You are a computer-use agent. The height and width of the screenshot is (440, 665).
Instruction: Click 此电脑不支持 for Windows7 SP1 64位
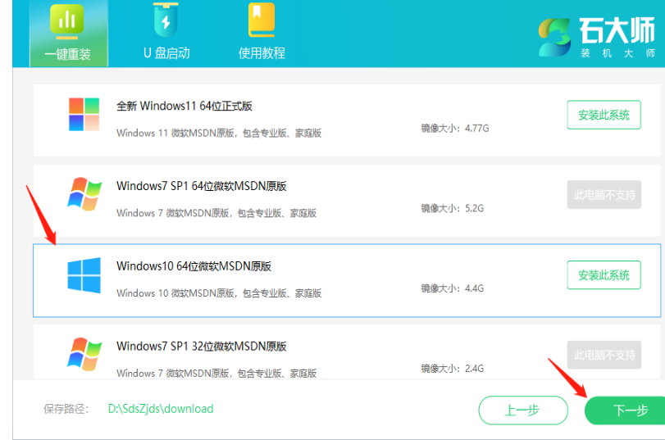(604, 194)
